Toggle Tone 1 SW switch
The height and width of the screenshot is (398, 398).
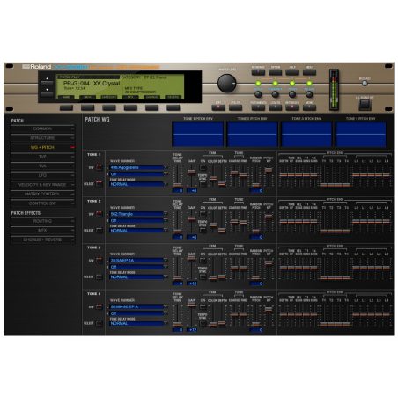pyautogui.click(x=99, y=167)
